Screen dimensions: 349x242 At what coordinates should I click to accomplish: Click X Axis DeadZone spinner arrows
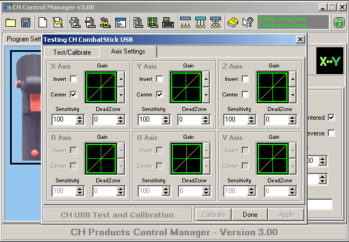click(120, 119)
